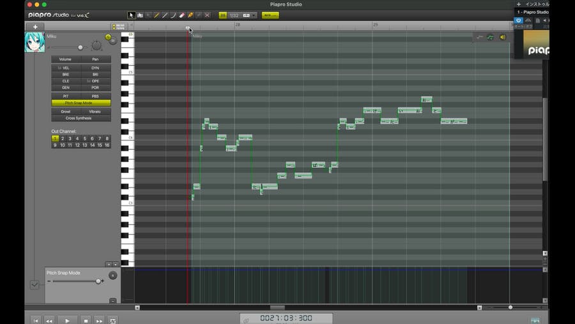
Task: Adjust the horizontal zoom slider
Action: pyautogui.click(x=510, y=307)
